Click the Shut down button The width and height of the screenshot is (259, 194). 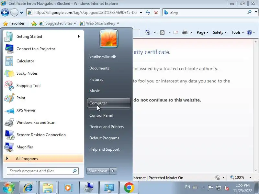(98, 171)
